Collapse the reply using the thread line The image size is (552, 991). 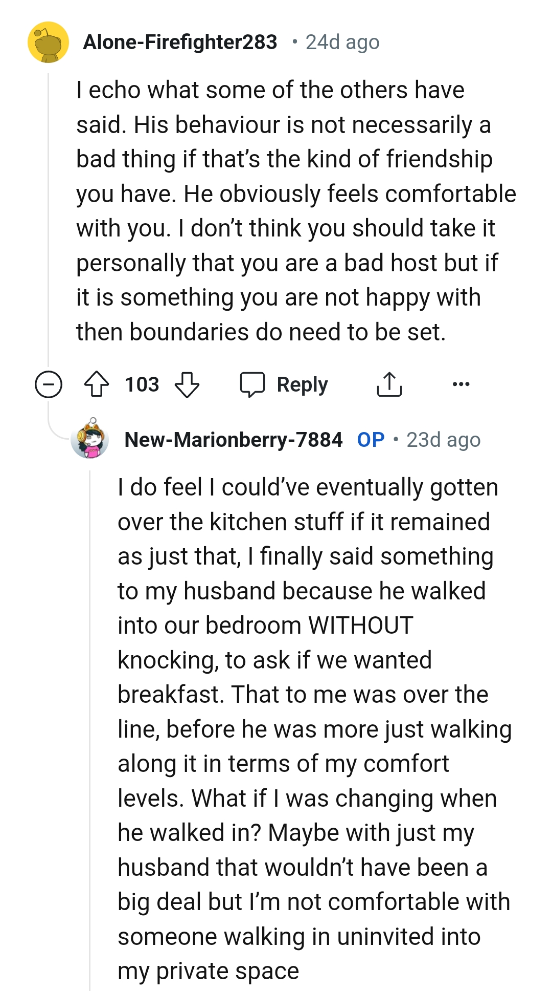tap(90, 717)
